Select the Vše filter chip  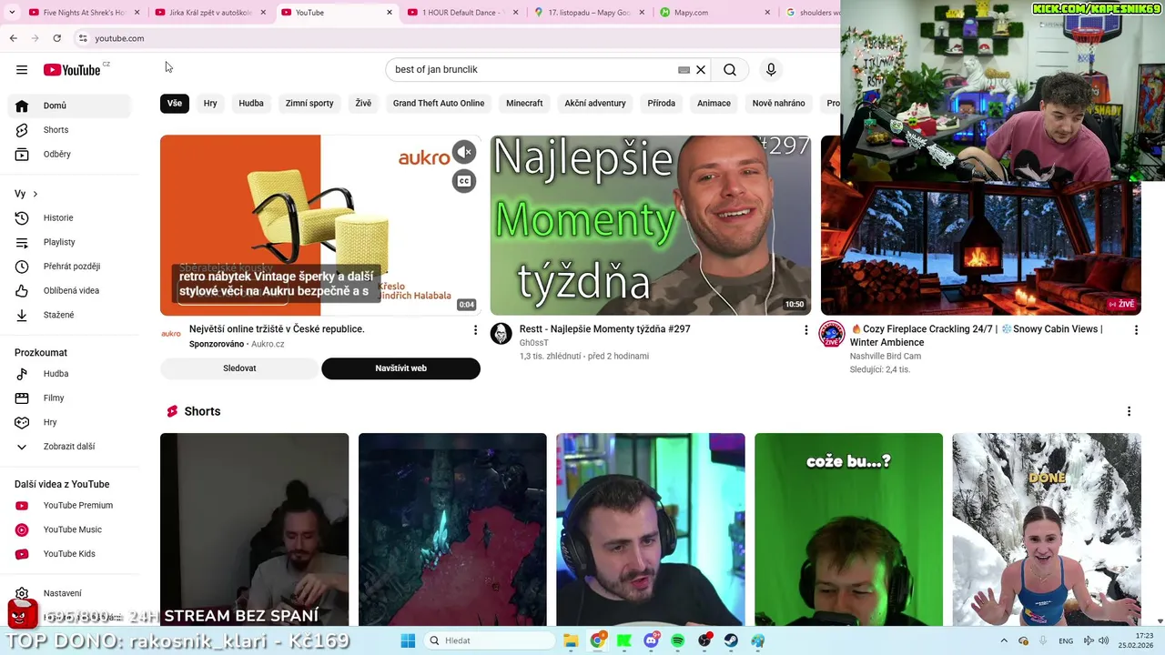pyautogui.click(x=175, y=104)
